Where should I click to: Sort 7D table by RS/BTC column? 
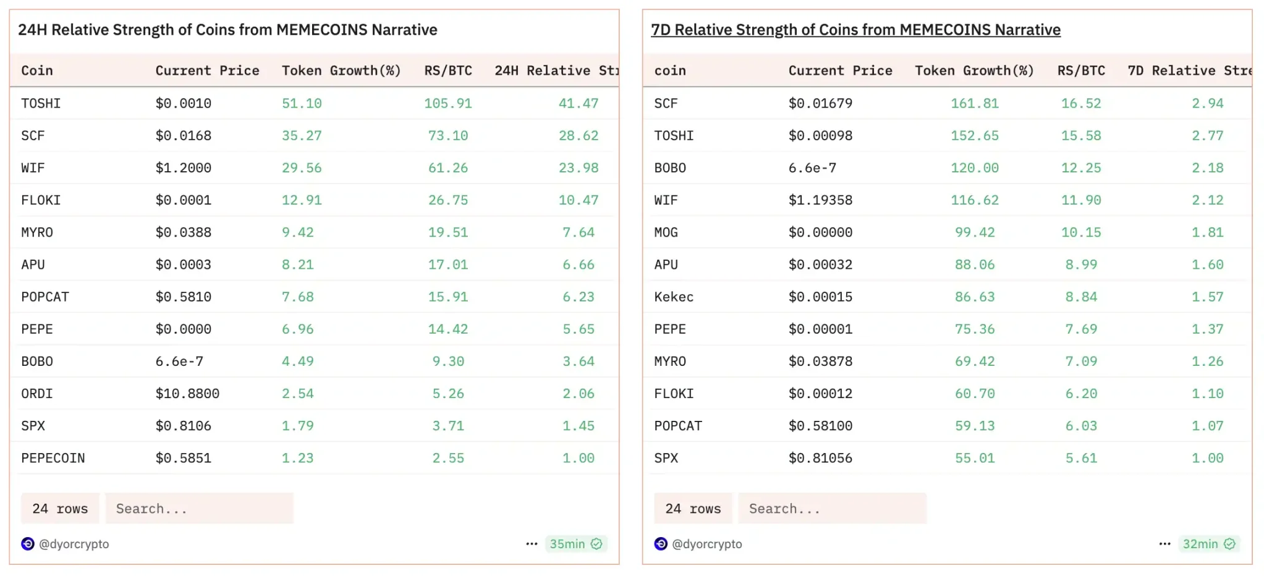pos(1081,70)
